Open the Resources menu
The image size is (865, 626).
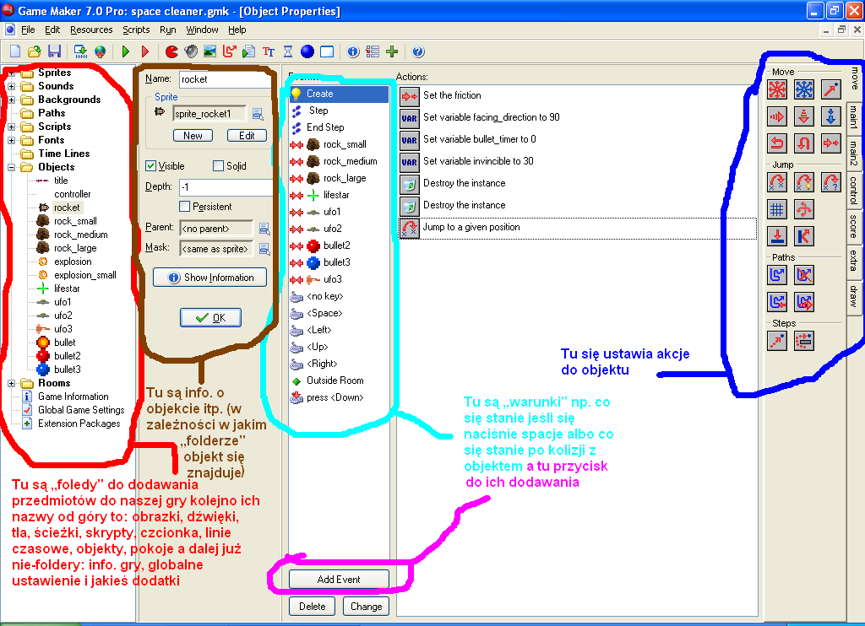click(91, 30)
